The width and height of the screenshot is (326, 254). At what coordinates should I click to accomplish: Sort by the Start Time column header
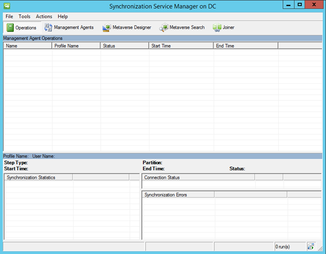coord(181,46)
